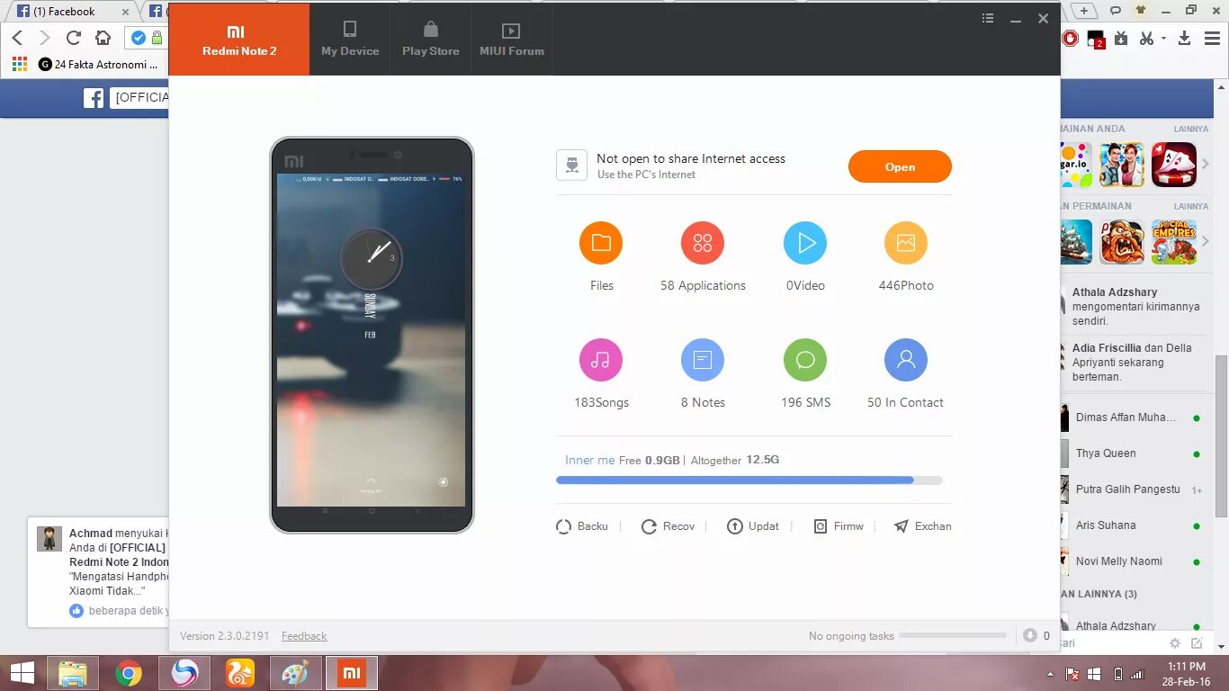Open the 183Songs music icon
This screenshot has width=1229, height=691.
tap(601, 360)
